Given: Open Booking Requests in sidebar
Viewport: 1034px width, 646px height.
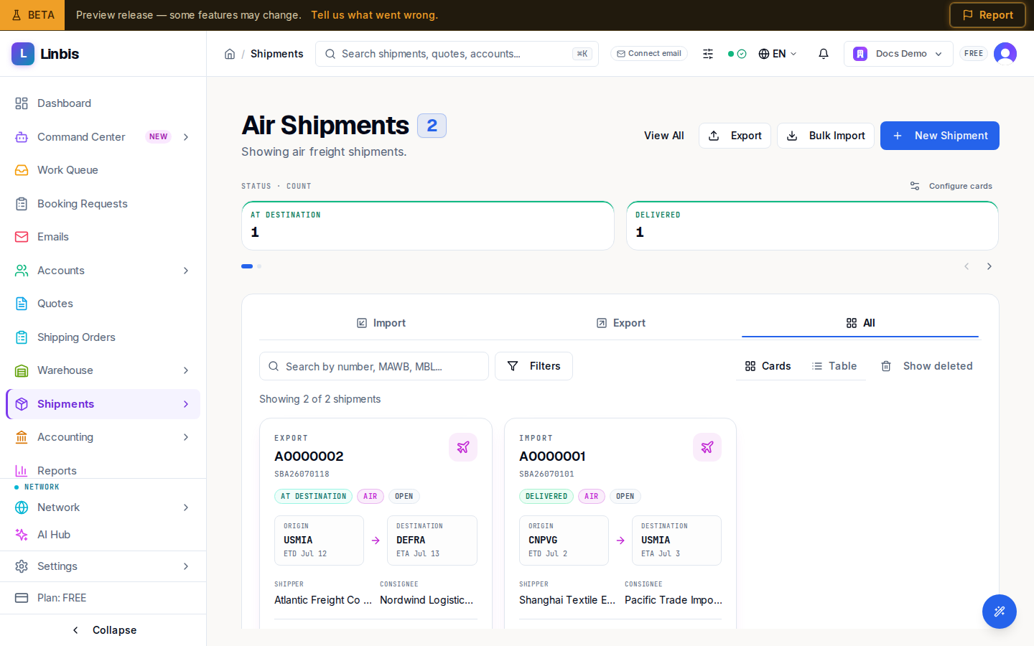Looking at the screenshot, I should pos(103,204).
